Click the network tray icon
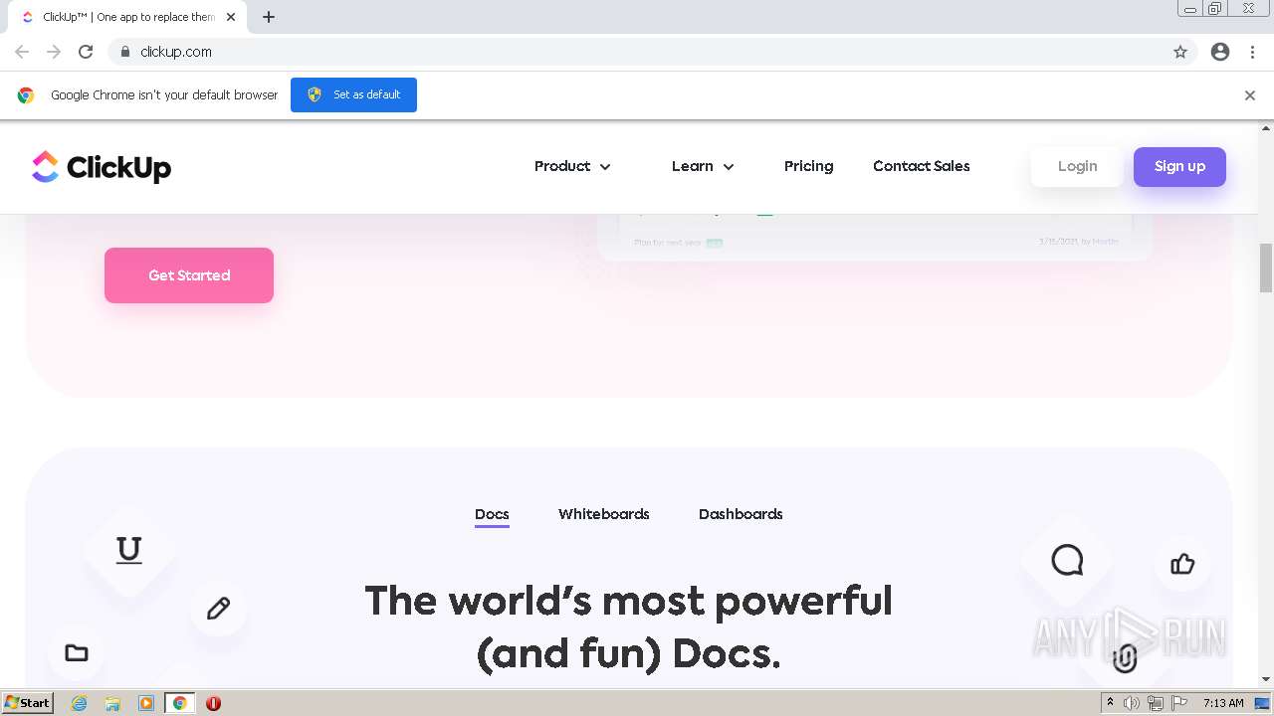This screenshot has height=716, width=1274. click(x=1156, y=703)
